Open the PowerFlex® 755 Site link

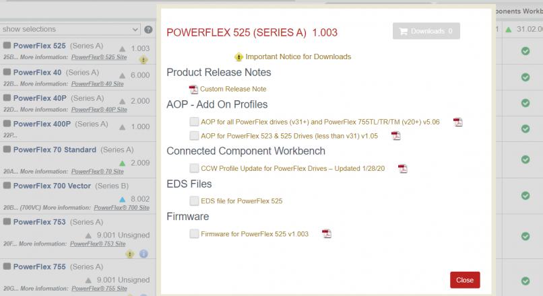click(x=100, y=289)
